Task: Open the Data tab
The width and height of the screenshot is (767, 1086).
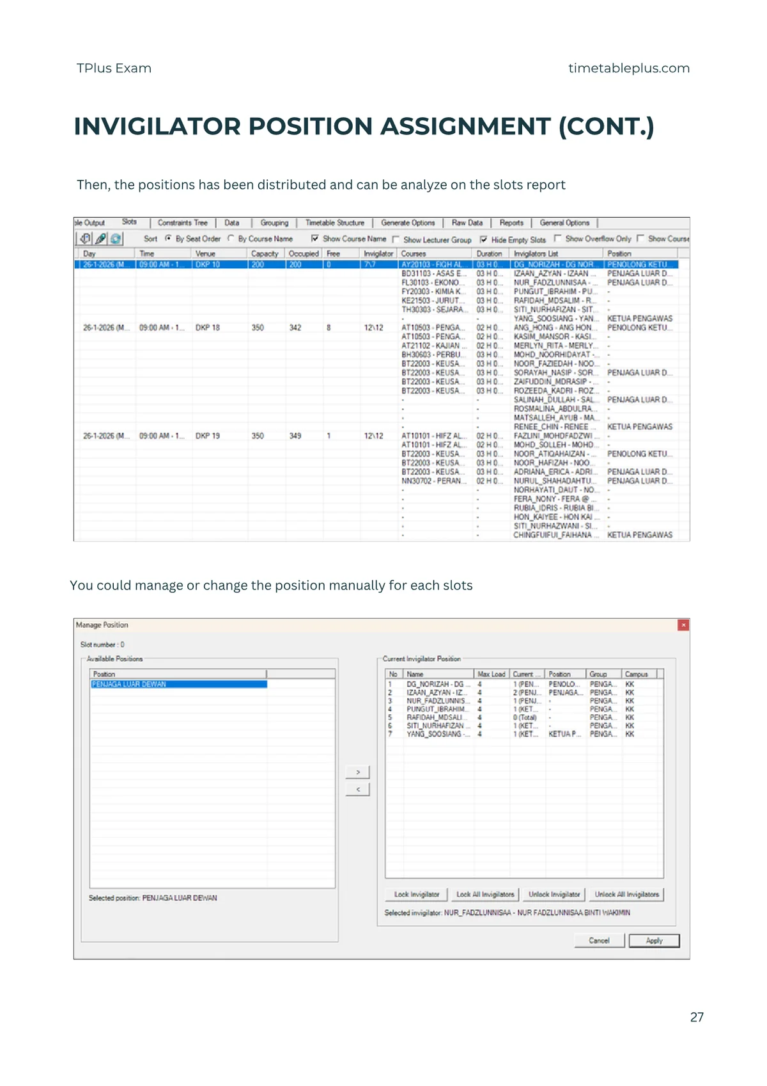Action: 232,223
